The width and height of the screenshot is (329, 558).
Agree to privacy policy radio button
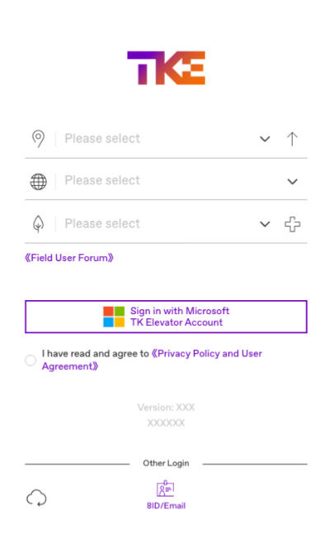(31, 360)
